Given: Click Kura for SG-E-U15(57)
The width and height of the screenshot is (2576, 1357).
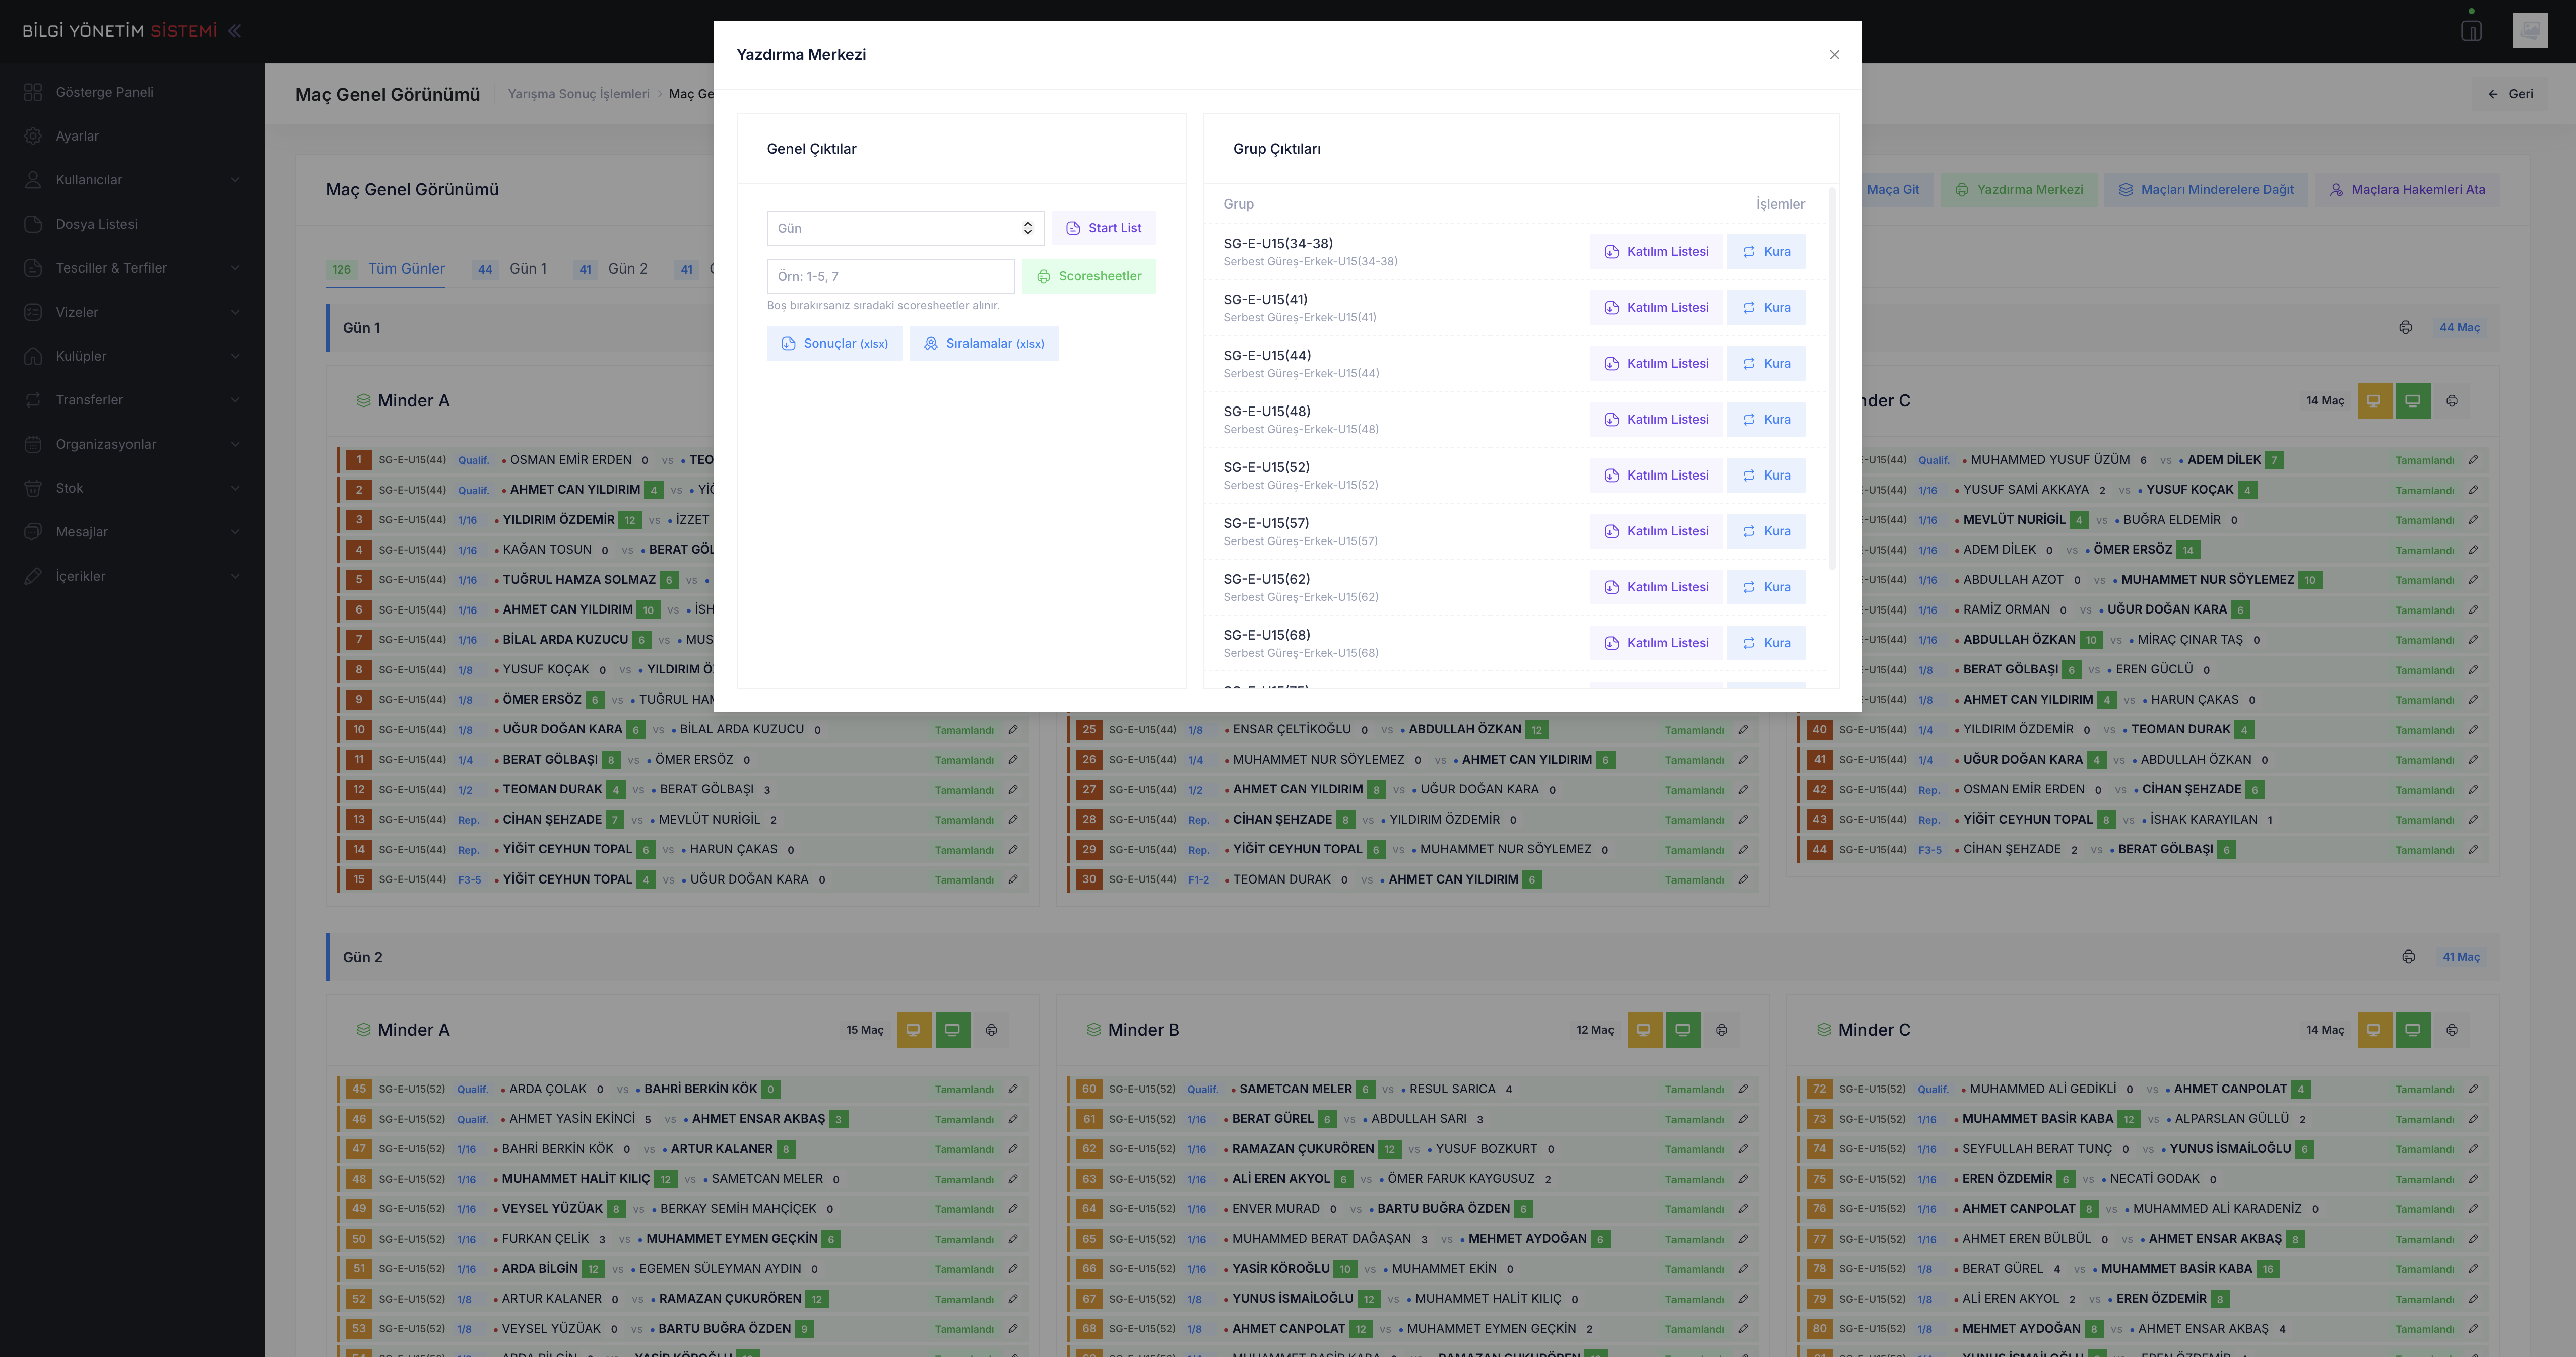Looking at the screenshot, I should (1766, 531).
